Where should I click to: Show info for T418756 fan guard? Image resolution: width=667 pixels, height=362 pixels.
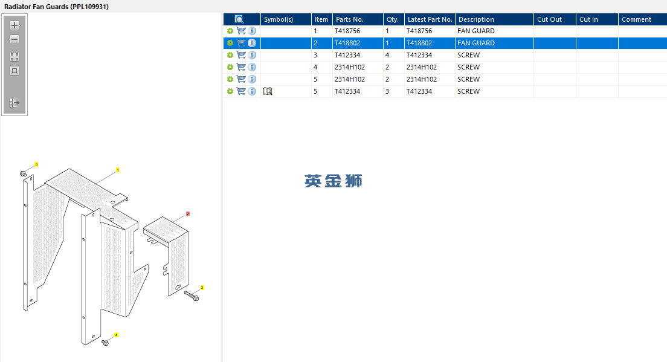(253, 31)
